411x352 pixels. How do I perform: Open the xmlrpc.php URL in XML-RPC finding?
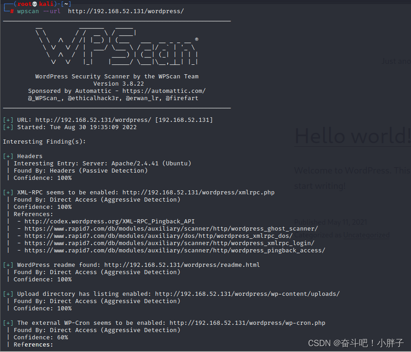point(198,193)
